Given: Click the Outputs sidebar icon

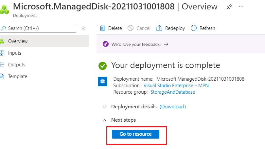Looking at the screenshot, I should pos(2,65).
